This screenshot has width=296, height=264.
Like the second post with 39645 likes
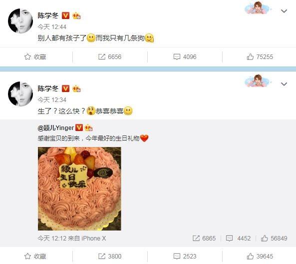coord(260,256)
